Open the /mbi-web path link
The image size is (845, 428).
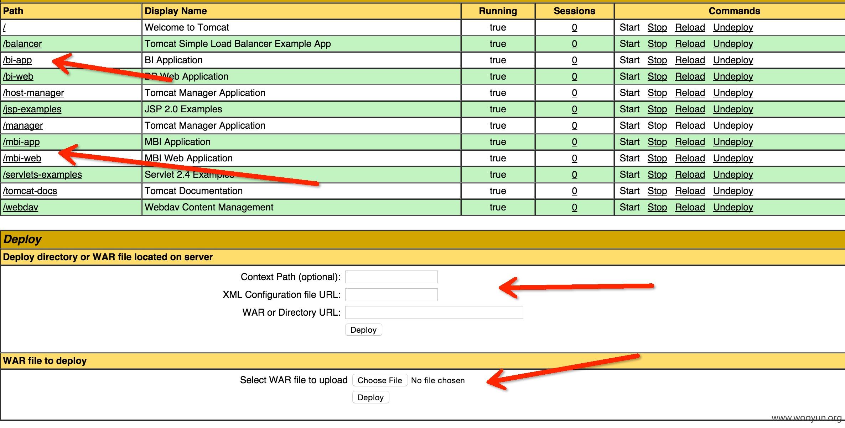click(x=22, y=158)
